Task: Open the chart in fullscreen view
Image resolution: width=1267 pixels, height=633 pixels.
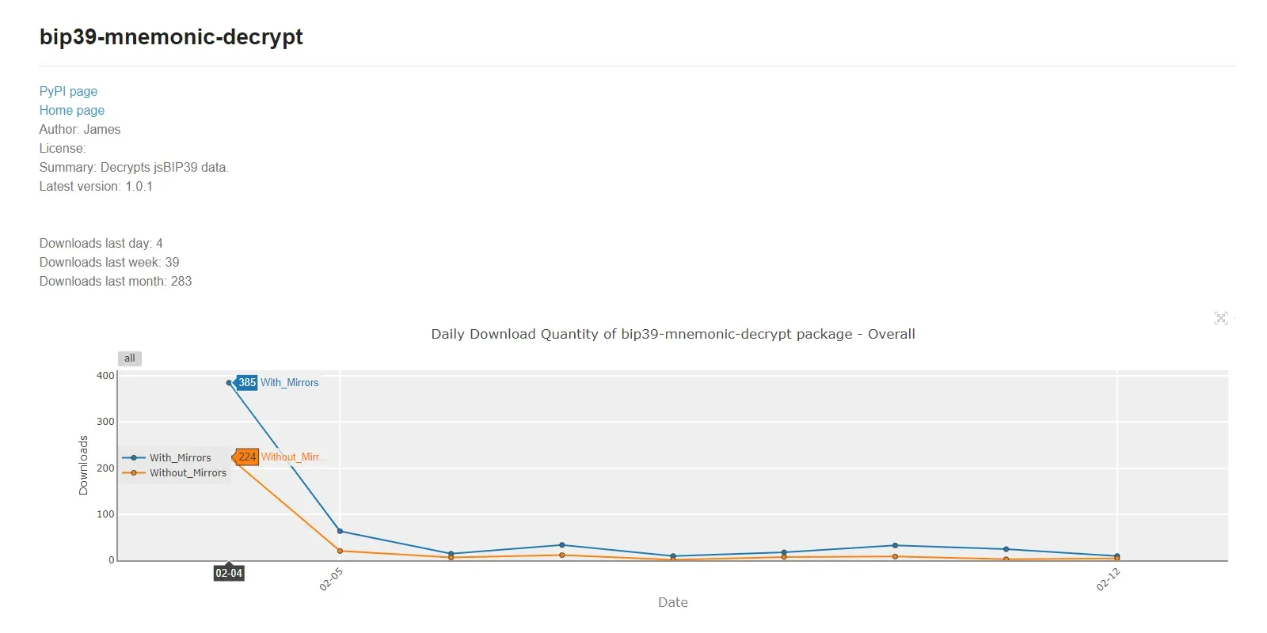Action: coord(1221,318)
